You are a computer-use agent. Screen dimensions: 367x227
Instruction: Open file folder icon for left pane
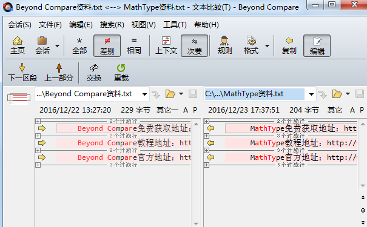click(x=170, y=94)
